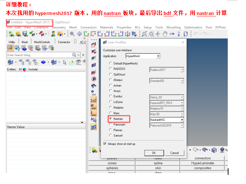
Task: Click the circle zoom magnifier icon
Action: coord(151,34)
